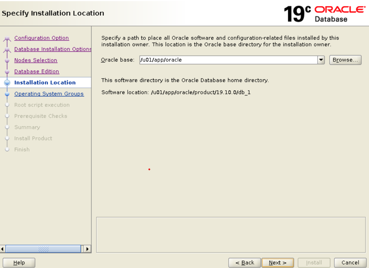The width and height of the screenshot is (369, 268).
Task: Open the Help dialog
Action: click(19, 262)
